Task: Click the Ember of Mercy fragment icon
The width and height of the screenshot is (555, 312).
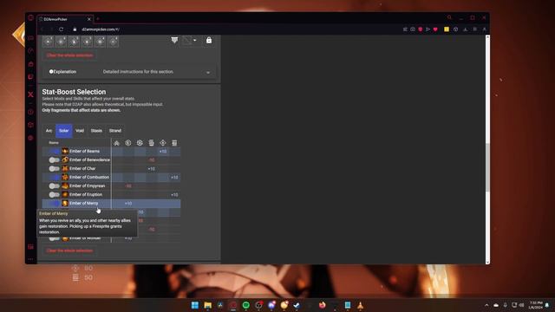Action: [x=65, y=203]
